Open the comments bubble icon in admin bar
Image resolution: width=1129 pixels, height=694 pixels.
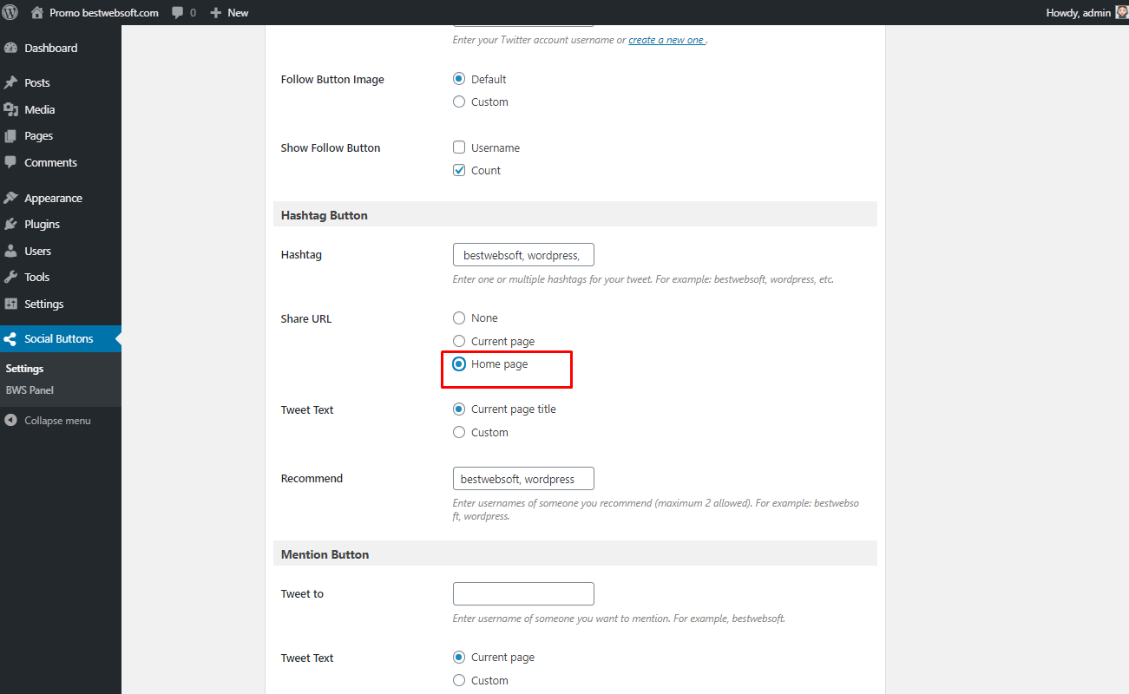coord(178,13)
